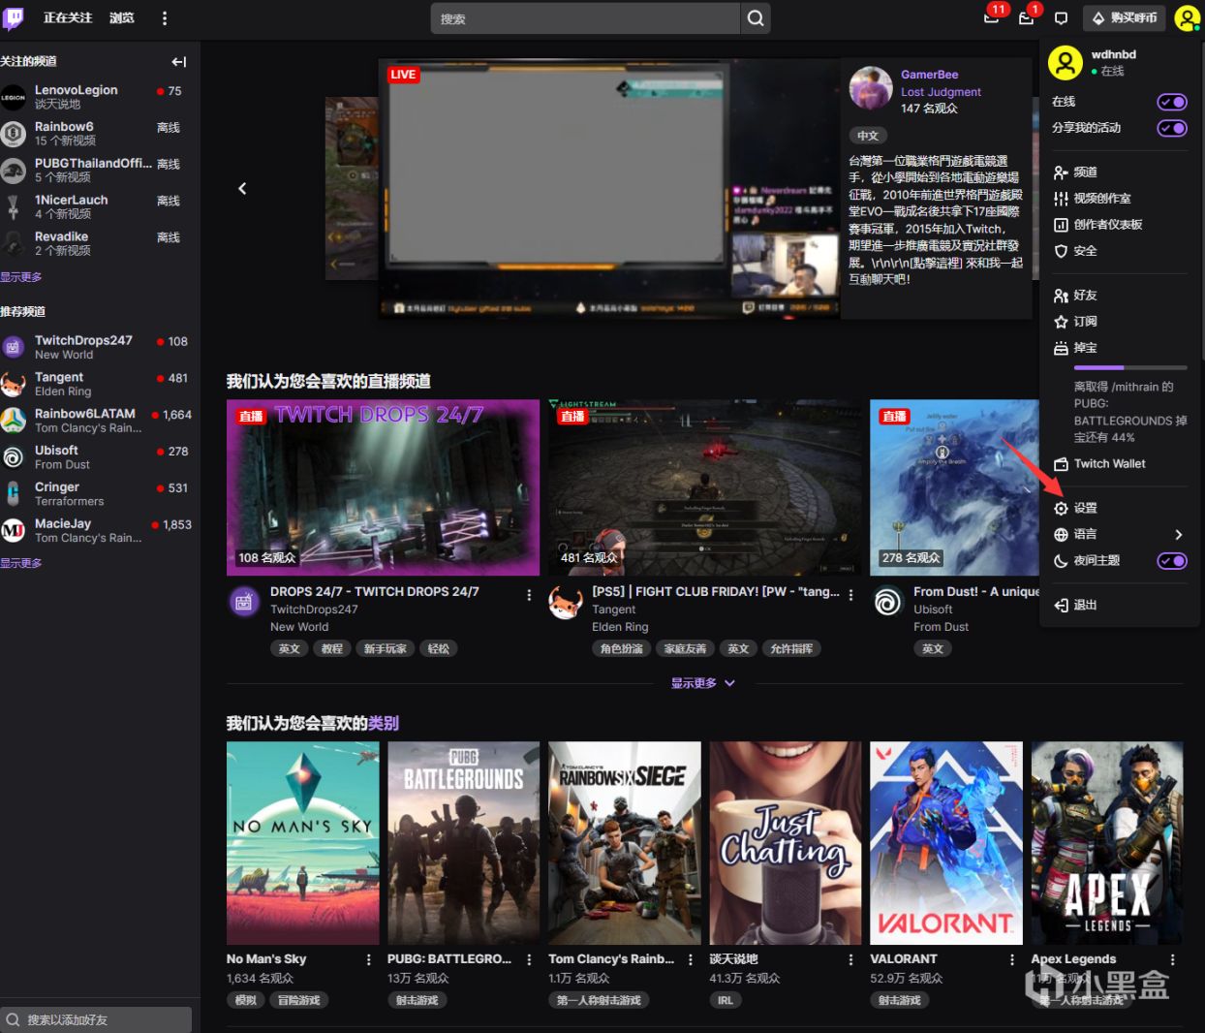Image resolution: width=1205 pixels, height=1033 pixels.
Task: Open Just Chatting category cover
Action: tap(786, 843)
